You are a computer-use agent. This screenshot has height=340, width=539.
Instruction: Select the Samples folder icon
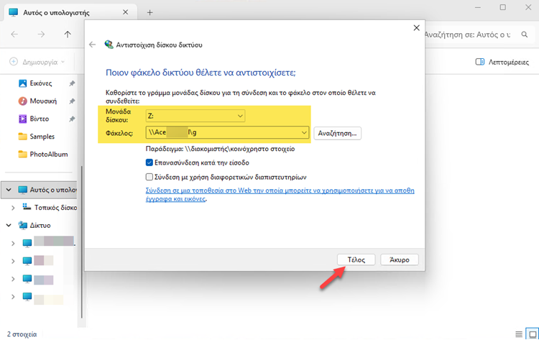tap(22, 137)
